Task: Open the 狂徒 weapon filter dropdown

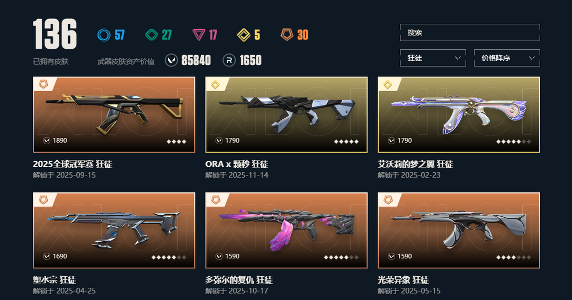Action: (x=433, y=58)
